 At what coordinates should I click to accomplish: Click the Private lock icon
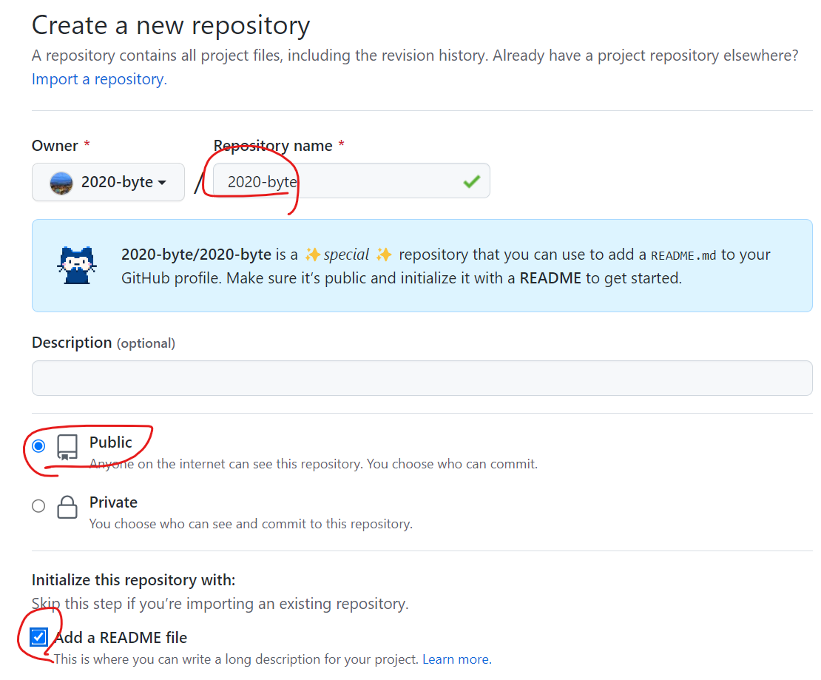67,507
